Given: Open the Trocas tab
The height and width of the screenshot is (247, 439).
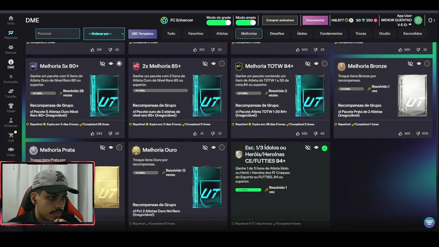Looking at the screenshot, I should 361,34.
